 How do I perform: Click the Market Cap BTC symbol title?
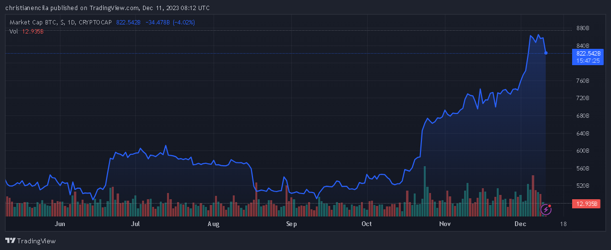pos(61,23)
